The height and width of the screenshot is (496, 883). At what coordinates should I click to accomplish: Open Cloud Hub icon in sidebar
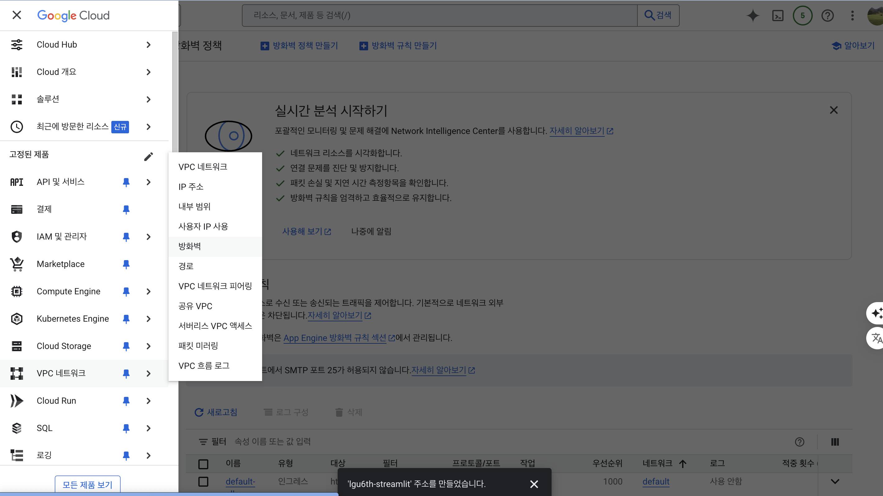(16, 44)
